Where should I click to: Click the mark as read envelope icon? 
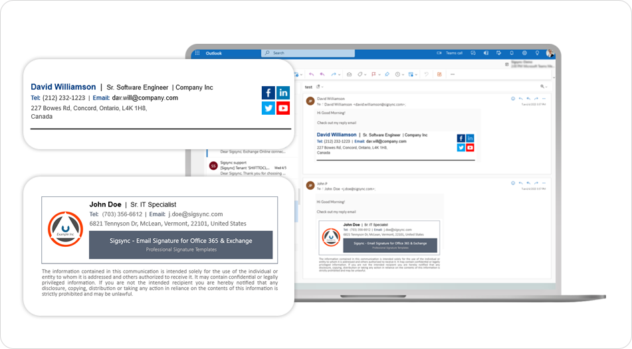[349, 74]
